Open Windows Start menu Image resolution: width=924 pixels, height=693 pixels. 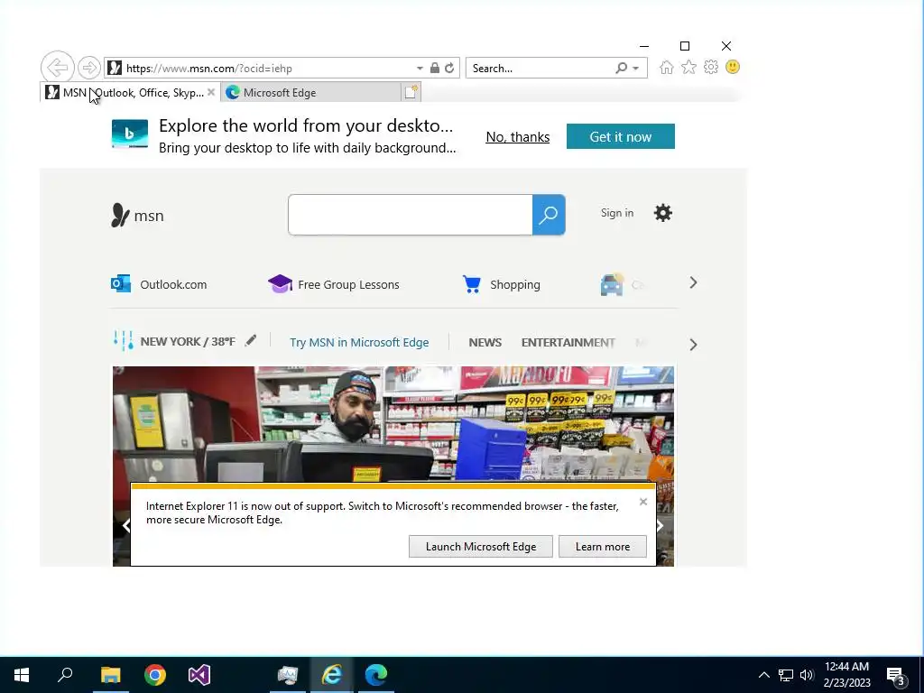coord(22,675)
